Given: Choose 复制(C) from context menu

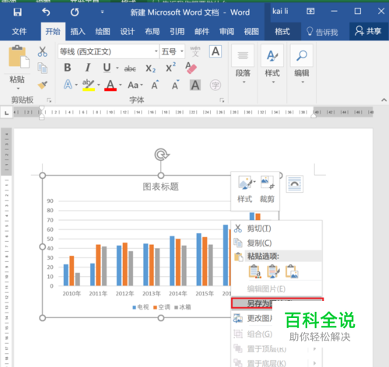Looking at the screenshot, I should point(276,243).
